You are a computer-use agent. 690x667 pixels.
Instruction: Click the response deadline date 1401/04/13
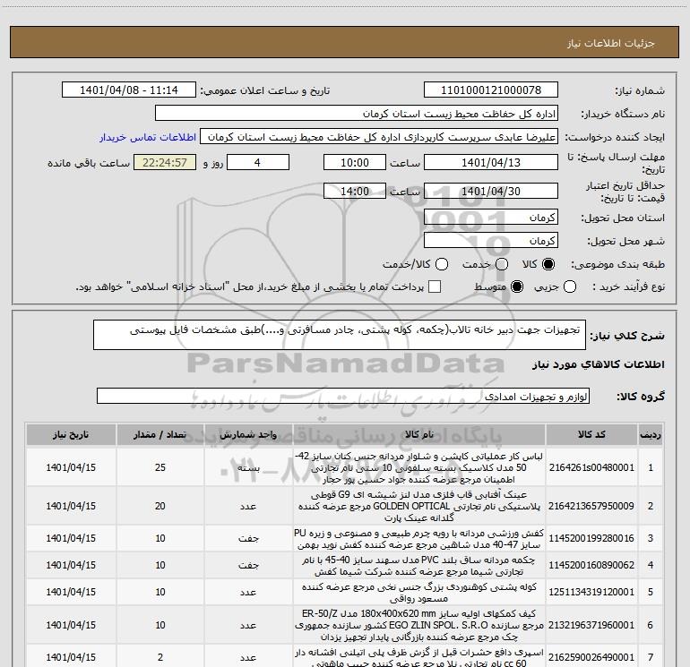[x=491, y=163]
